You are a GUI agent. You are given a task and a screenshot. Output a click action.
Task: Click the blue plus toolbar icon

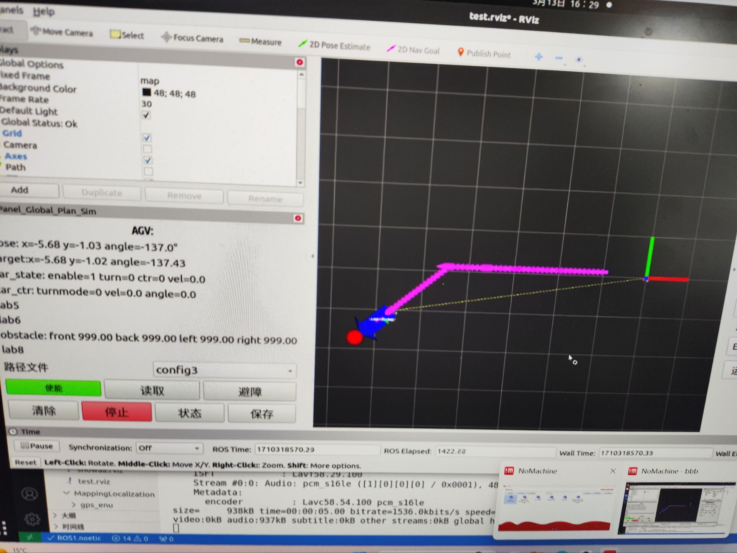pos(539,57)
